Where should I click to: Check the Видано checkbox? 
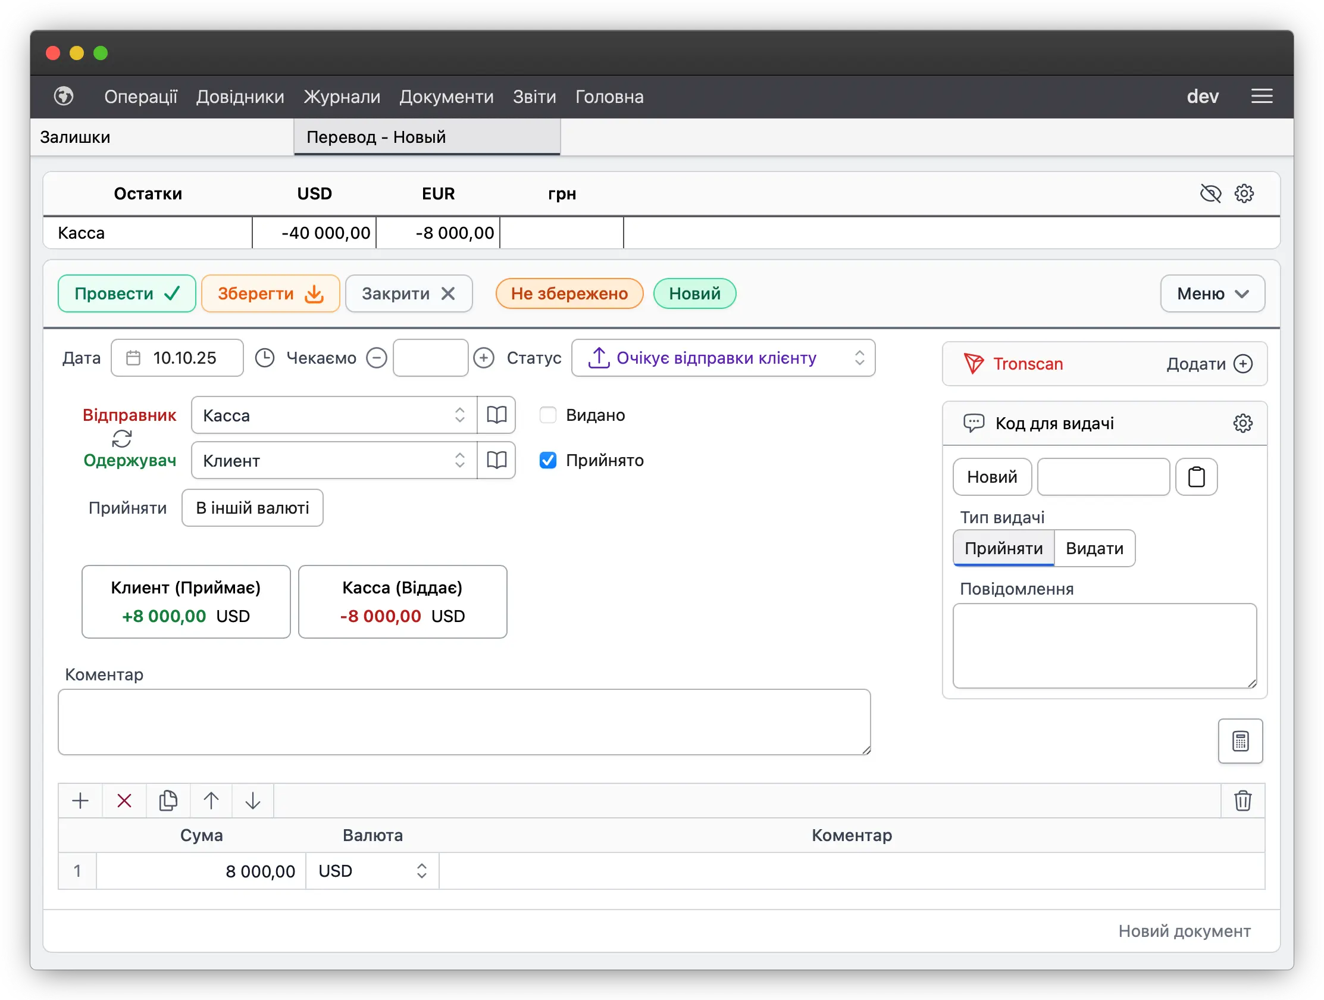click(x=547, y=415)
